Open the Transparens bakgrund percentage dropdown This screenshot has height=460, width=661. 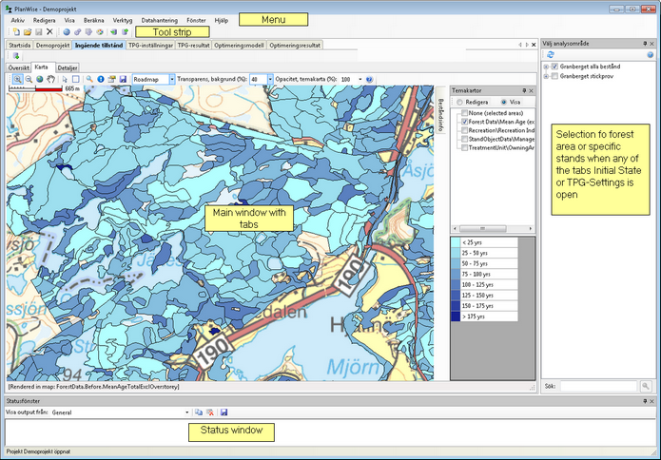(270, 79)
